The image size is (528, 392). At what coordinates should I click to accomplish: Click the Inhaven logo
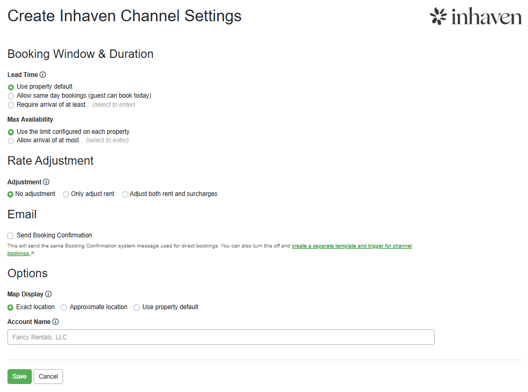click(475, 16)
